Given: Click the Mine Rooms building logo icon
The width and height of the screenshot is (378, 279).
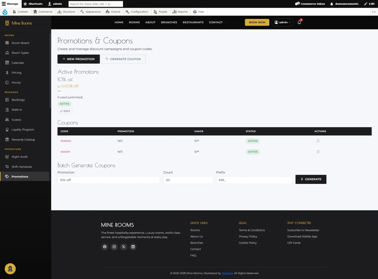Looking at the screenshot, I should pyautogui.click(x=7, y=23).
